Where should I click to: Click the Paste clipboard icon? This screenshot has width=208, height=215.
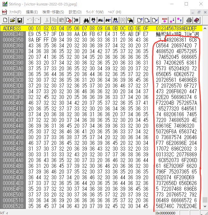[62, 20]
